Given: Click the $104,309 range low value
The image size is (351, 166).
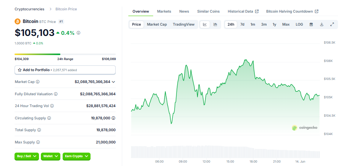Looking at the screenshot, I should click(21, 59).
